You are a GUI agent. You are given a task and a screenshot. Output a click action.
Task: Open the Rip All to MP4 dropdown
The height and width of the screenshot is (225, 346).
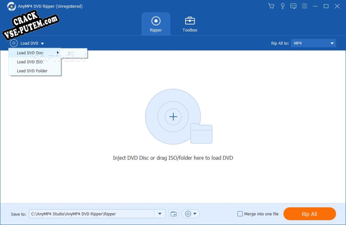click(x=313, y=43)
